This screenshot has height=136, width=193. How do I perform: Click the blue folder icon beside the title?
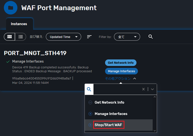[x=11, y=8]
